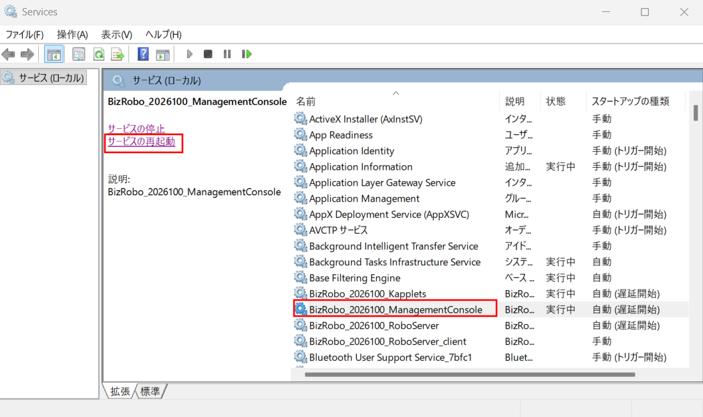
Task: Click the Refresh toolbar icon
Action: click(x=98, y=55)
